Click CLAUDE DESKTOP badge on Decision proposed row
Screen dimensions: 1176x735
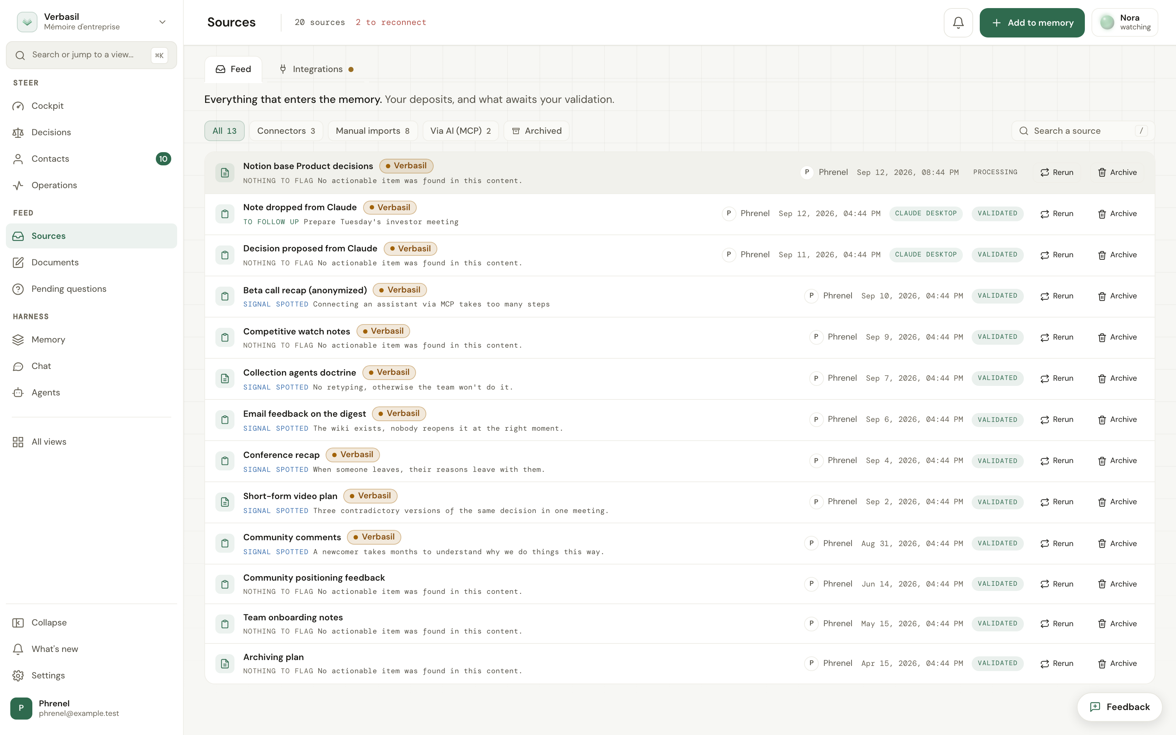(926, 255)
